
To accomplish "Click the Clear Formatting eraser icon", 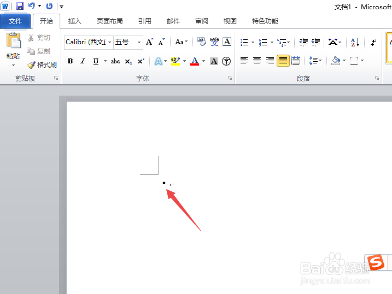I will click(x=202, y=42).
